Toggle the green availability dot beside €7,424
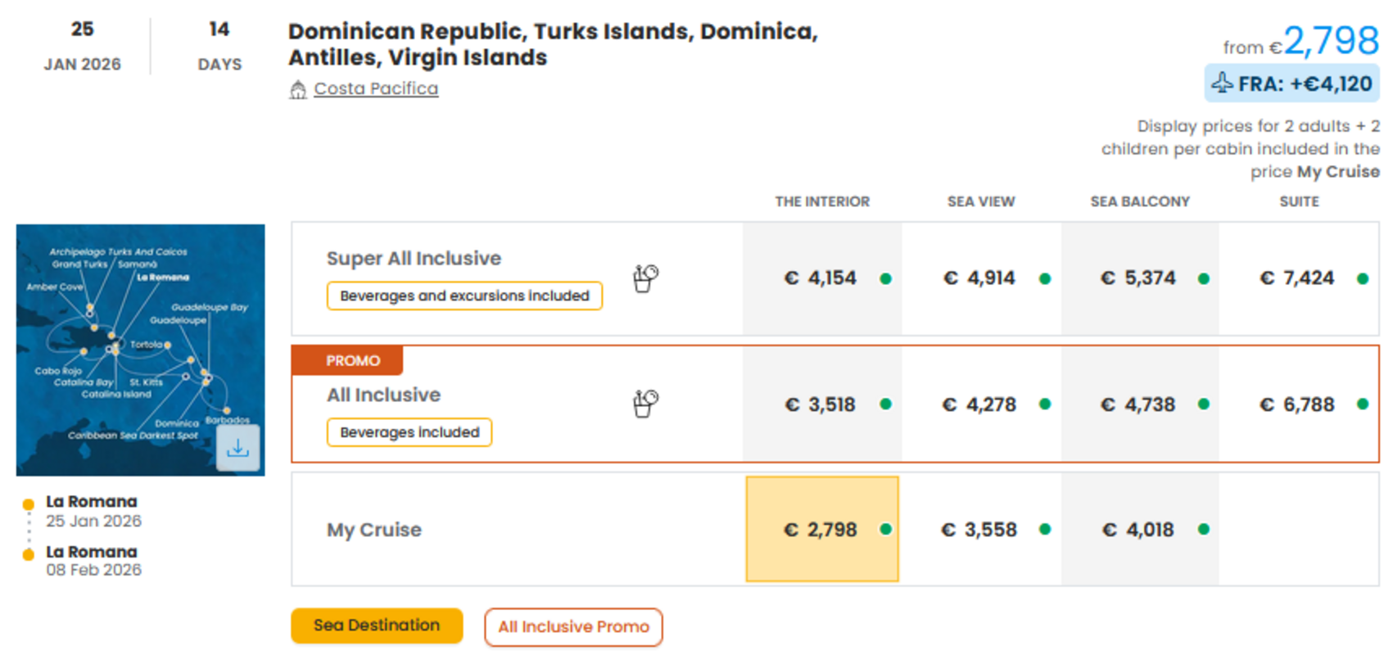Image resolution: width=1393 pixels, height=655 pixels. pos(1361,278)
